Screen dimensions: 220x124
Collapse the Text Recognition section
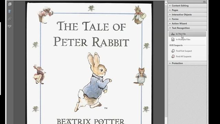[187, 28]
